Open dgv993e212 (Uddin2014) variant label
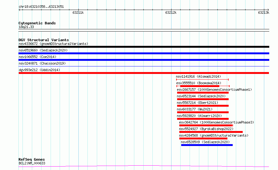The height and width of the screenshot is (170, 278). tap(39, 70)
